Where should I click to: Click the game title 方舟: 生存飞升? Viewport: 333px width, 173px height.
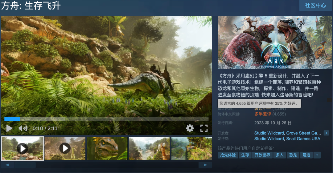tap(31, 6)
